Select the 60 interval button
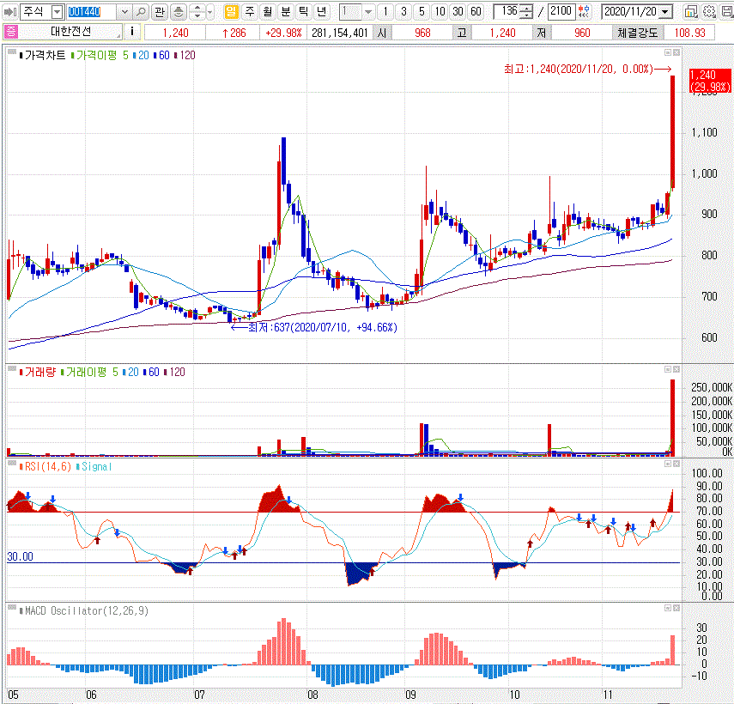Viewport: 734px width, 704px height. click(x=476, y=12)
